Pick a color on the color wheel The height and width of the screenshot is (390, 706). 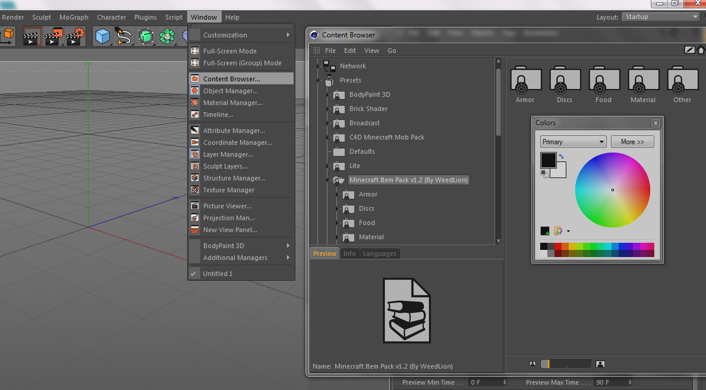[x=612, y=190]
